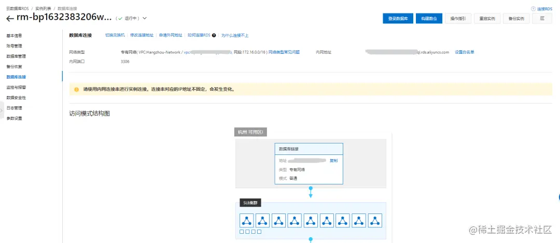Click the orange warning icon in the notice
560x243 pixels.
tap(76, 90)
